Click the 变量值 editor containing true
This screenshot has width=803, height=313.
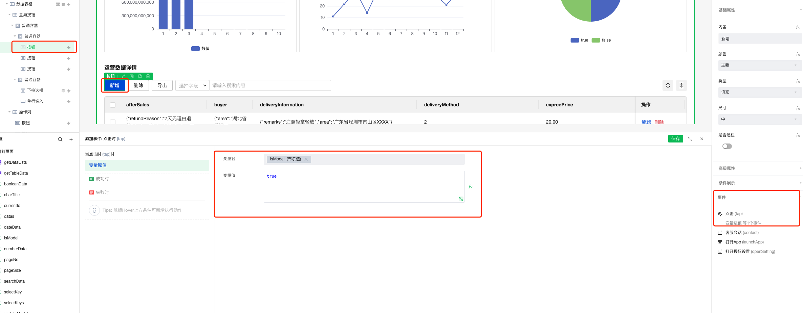(x=364, y=187)
